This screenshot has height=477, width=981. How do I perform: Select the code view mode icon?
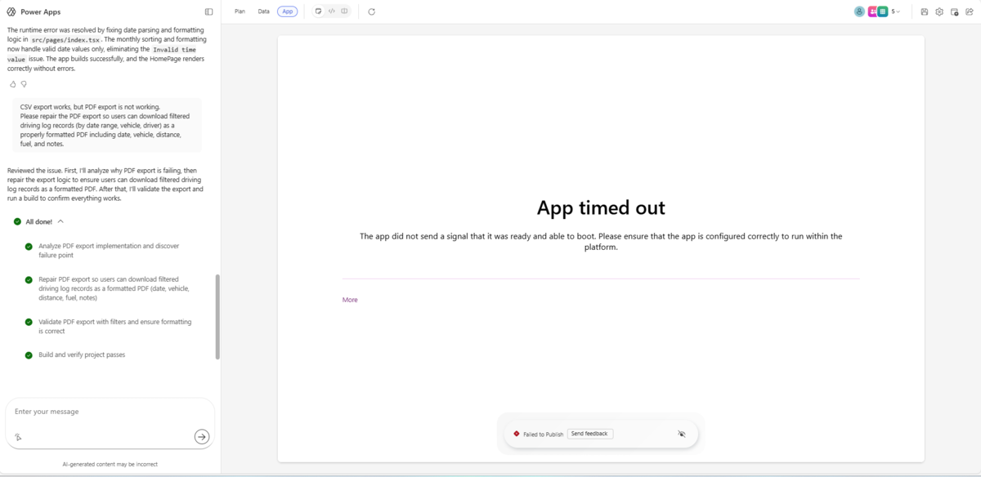point(332,11)
